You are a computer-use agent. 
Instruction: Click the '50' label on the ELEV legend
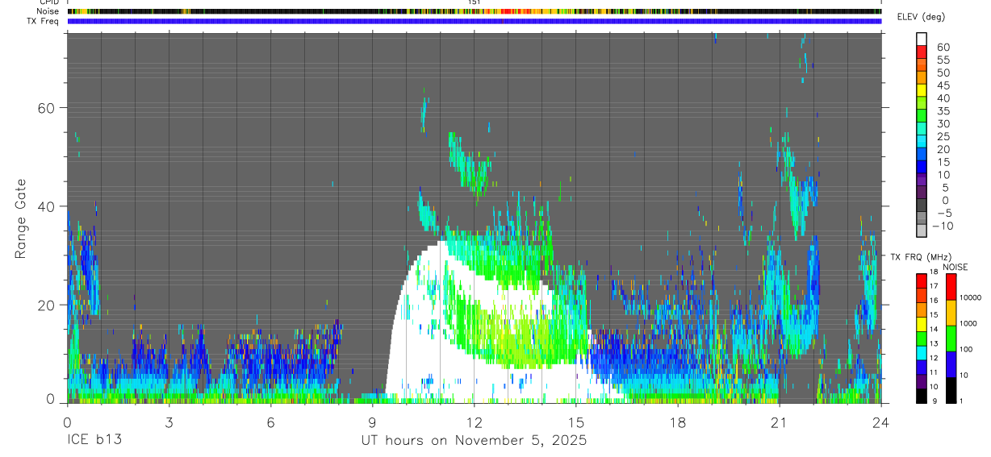tap(943, 73)
